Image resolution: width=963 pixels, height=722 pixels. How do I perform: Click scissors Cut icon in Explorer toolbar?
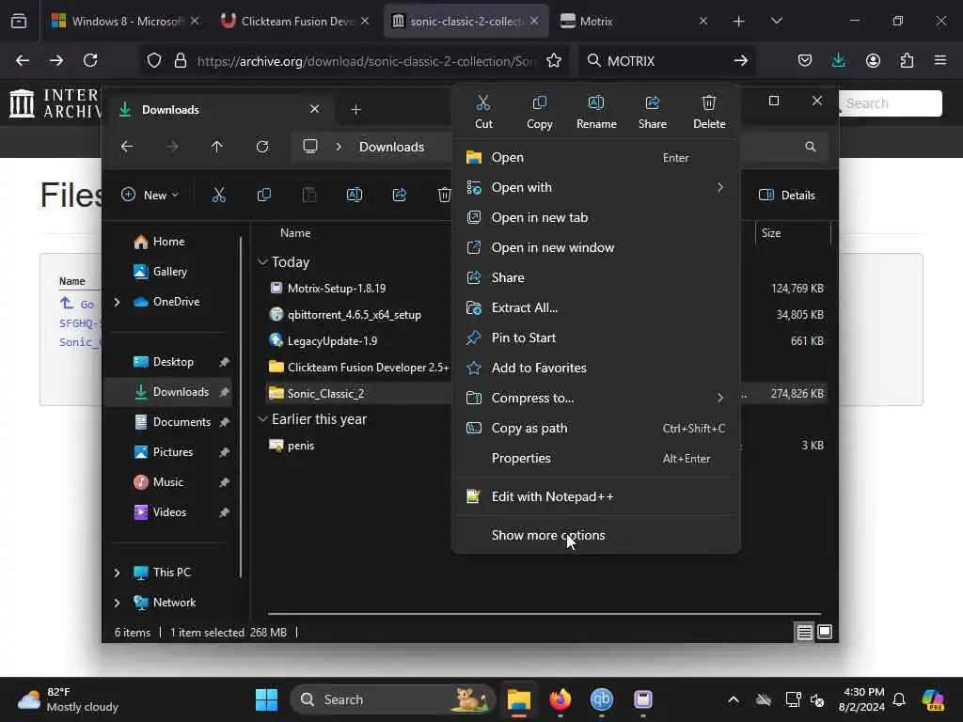tap(218, 196)
